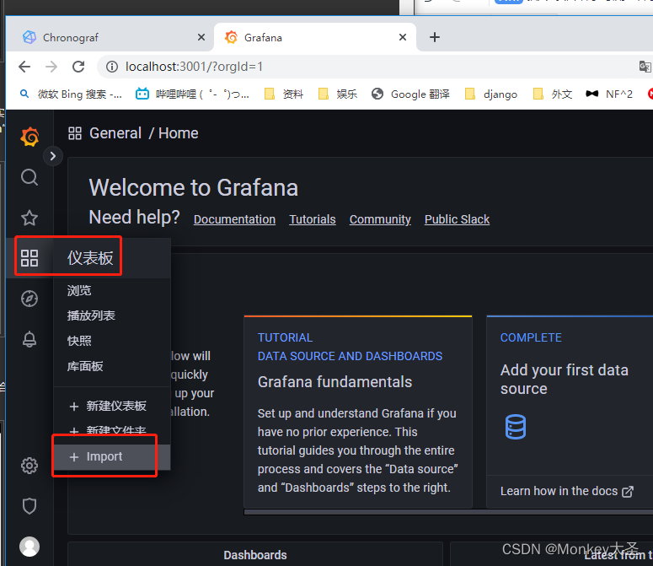Open the Tutorials link
Image resolution: width=653 pixels, height=566 pixels.
[313, 219]
